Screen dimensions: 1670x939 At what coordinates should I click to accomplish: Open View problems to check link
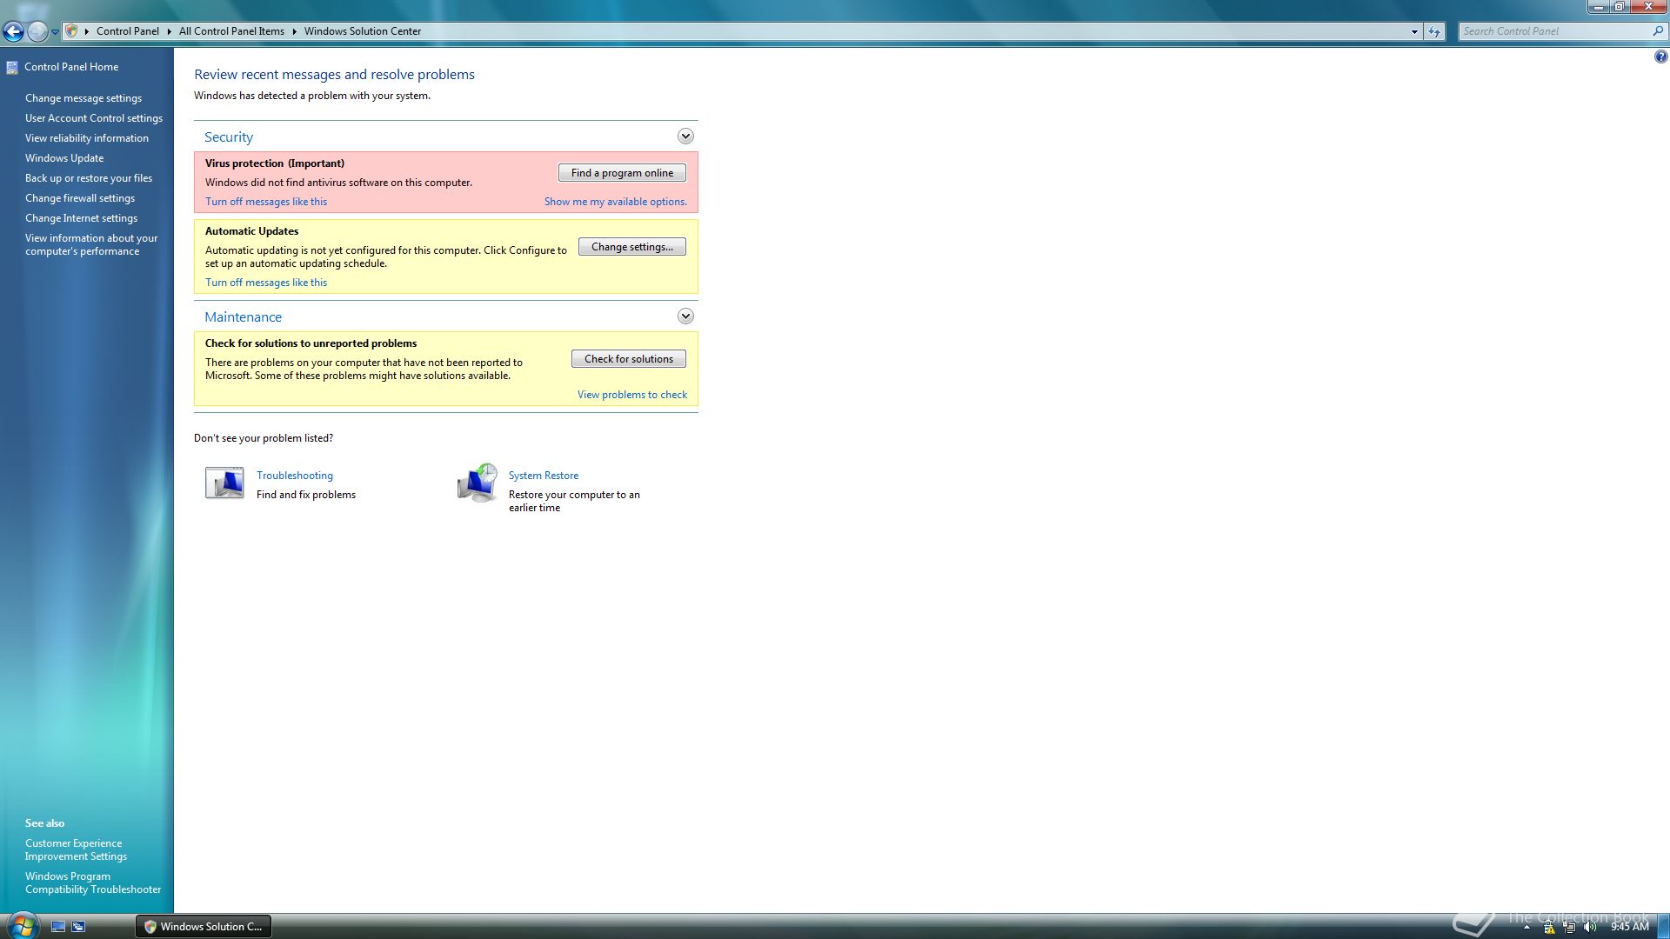(x=632, y=395)
